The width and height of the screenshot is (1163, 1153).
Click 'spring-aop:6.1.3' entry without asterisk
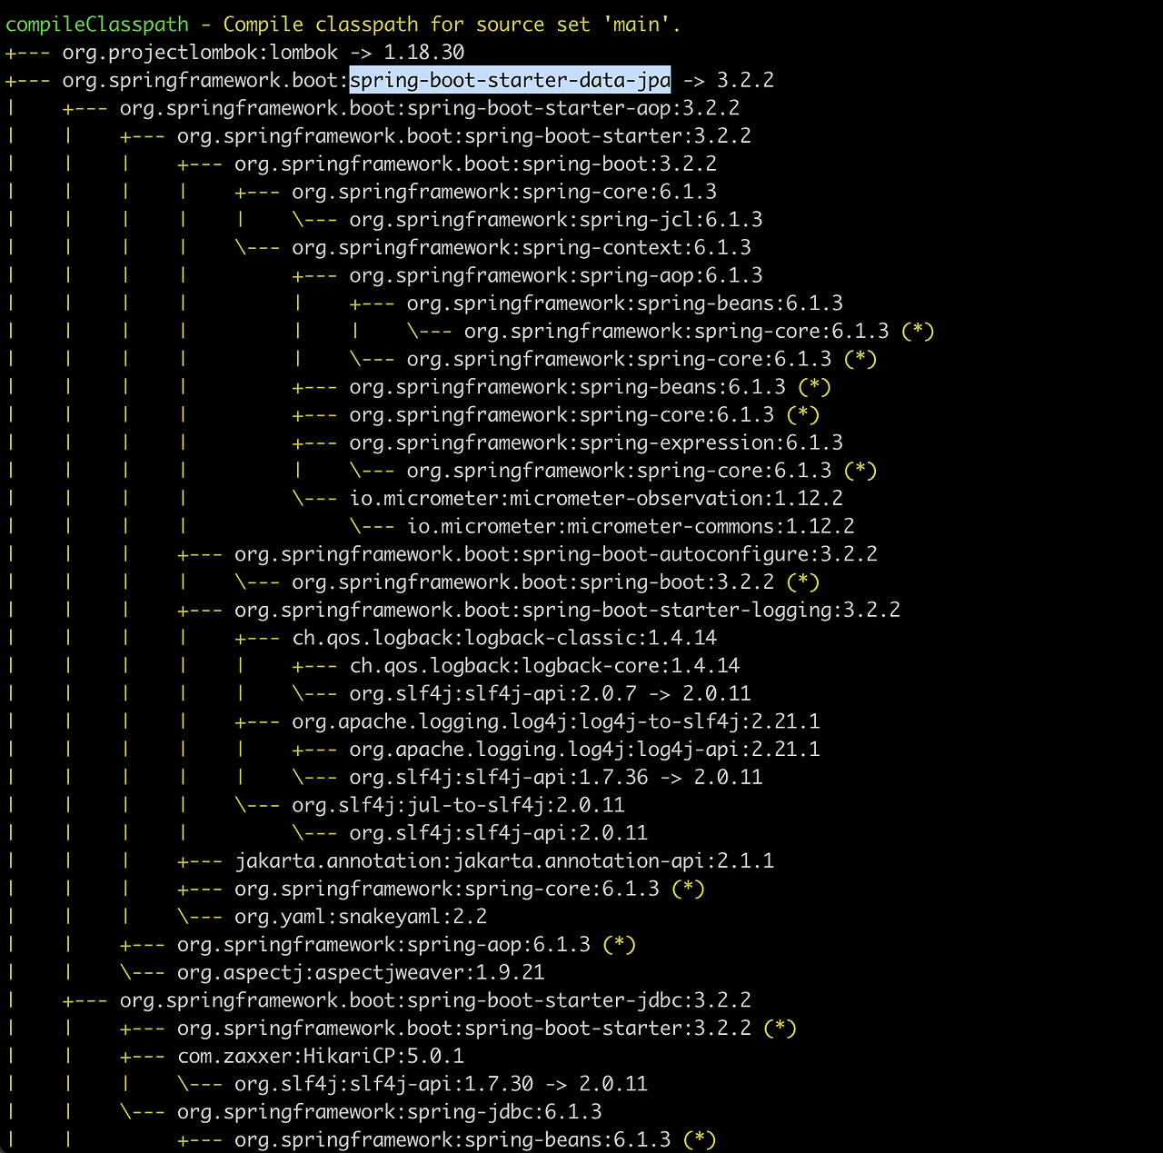[556, 275]
